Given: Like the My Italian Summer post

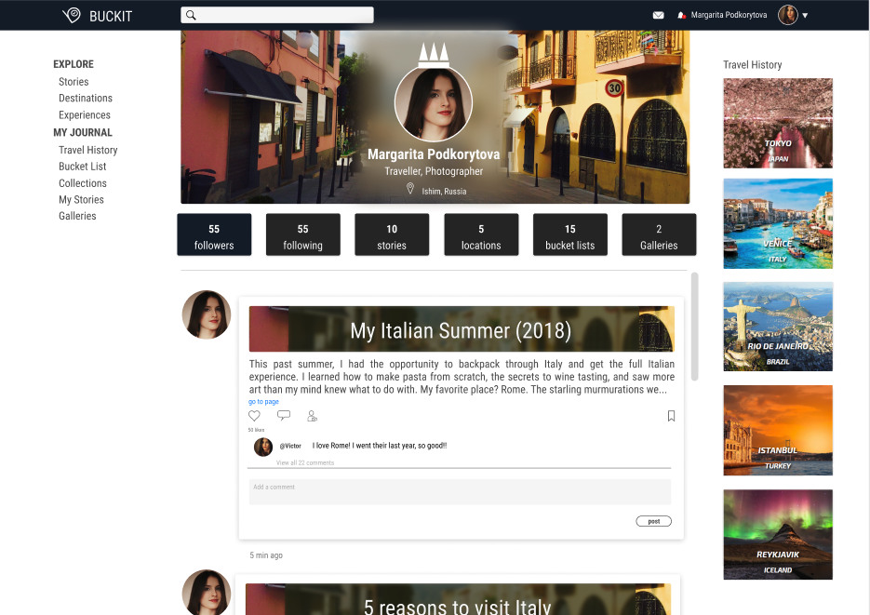Looking at the screenshot, I should (254, 415).
